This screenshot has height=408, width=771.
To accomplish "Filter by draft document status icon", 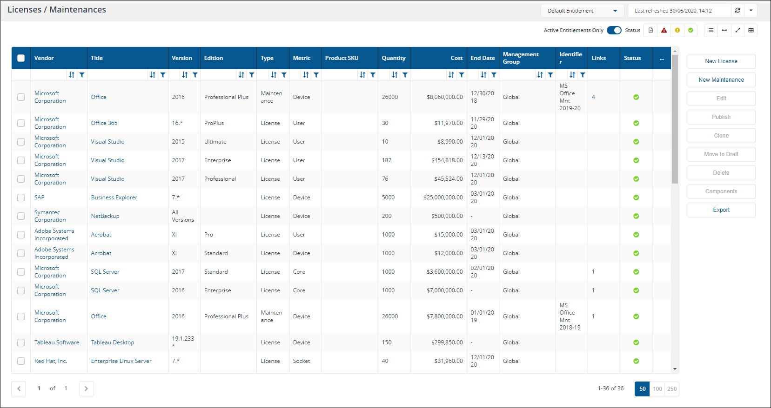I will tap(651, 31).
